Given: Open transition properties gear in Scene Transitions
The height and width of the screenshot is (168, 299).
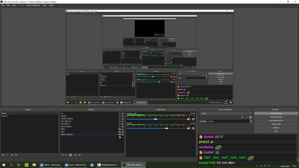Looking at the screenshot, I should click(x=250, y=117).
